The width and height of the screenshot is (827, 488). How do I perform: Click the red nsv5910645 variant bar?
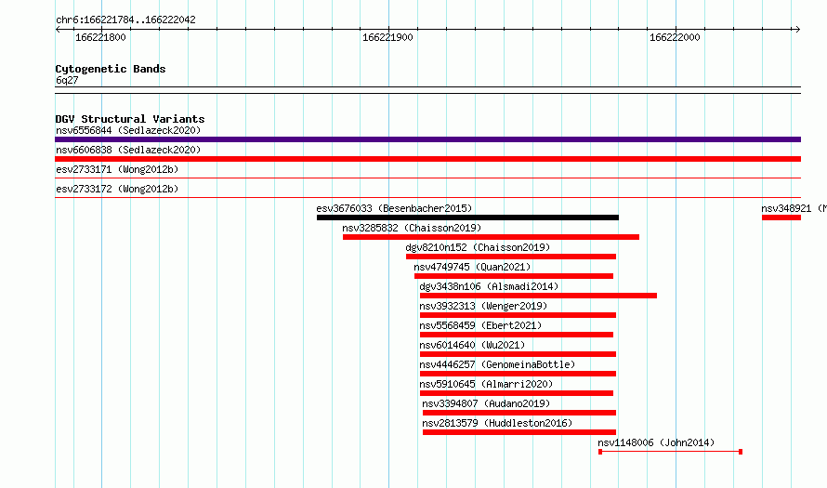point(517,393)
